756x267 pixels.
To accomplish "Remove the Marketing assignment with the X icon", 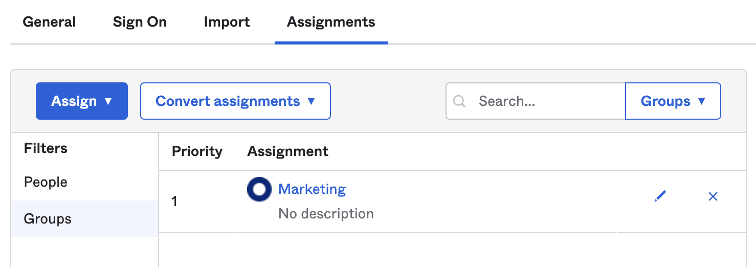I will (713, 196).
